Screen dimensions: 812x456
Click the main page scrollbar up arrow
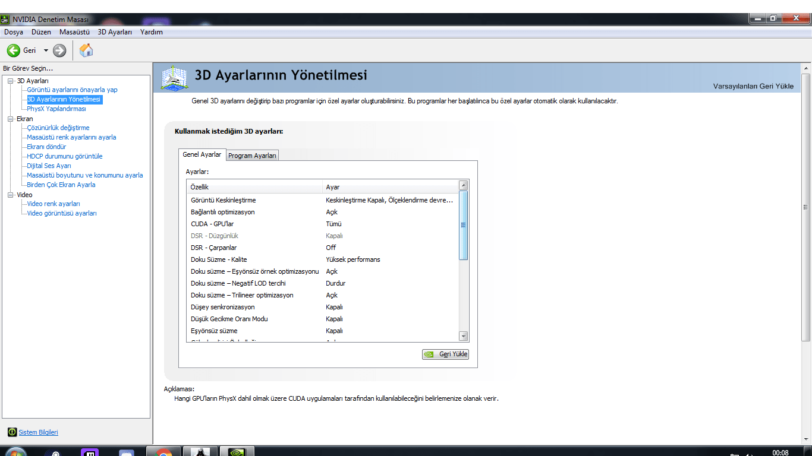coord(806,67)
